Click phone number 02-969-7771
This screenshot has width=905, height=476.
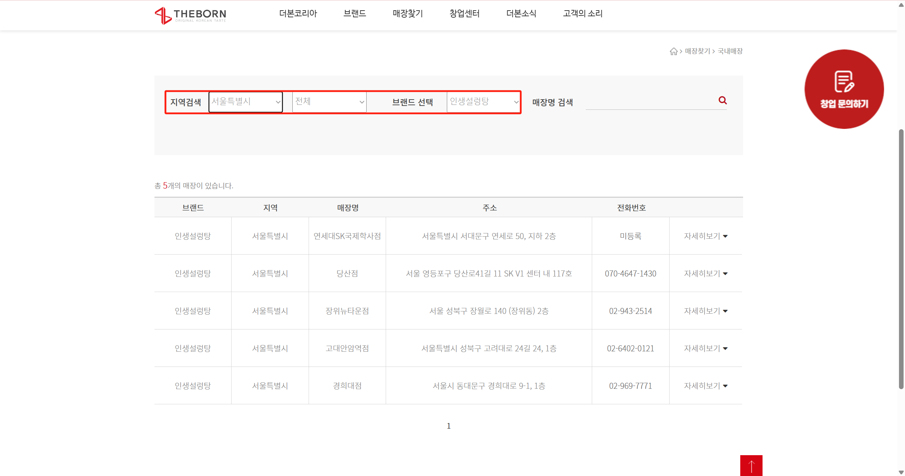pyautogui.click(x=630, y=386)
